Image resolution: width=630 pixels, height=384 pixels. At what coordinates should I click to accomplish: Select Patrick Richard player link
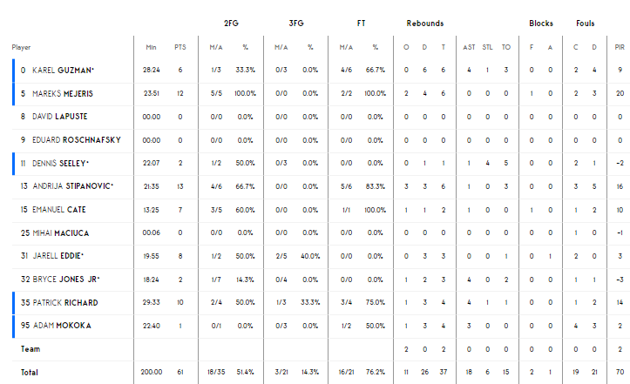pos(65,302)
